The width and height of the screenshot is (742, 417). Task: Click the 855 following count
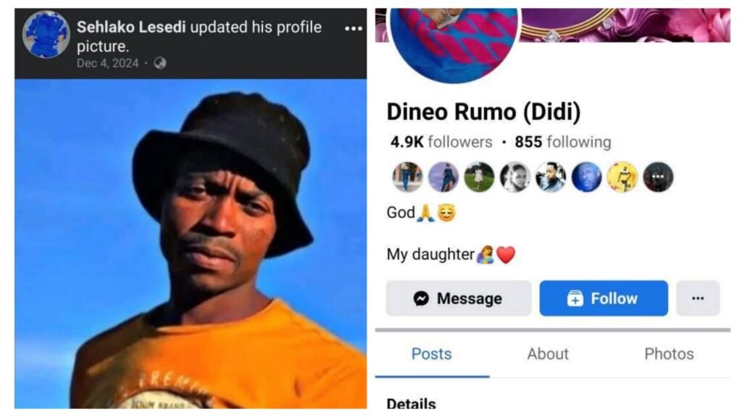tap(562, 142)
